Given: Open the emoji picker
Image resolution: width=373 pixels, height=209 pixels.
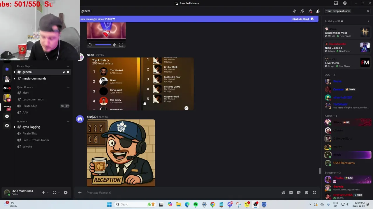Looking at the screenshot, I should click(307, 192).
